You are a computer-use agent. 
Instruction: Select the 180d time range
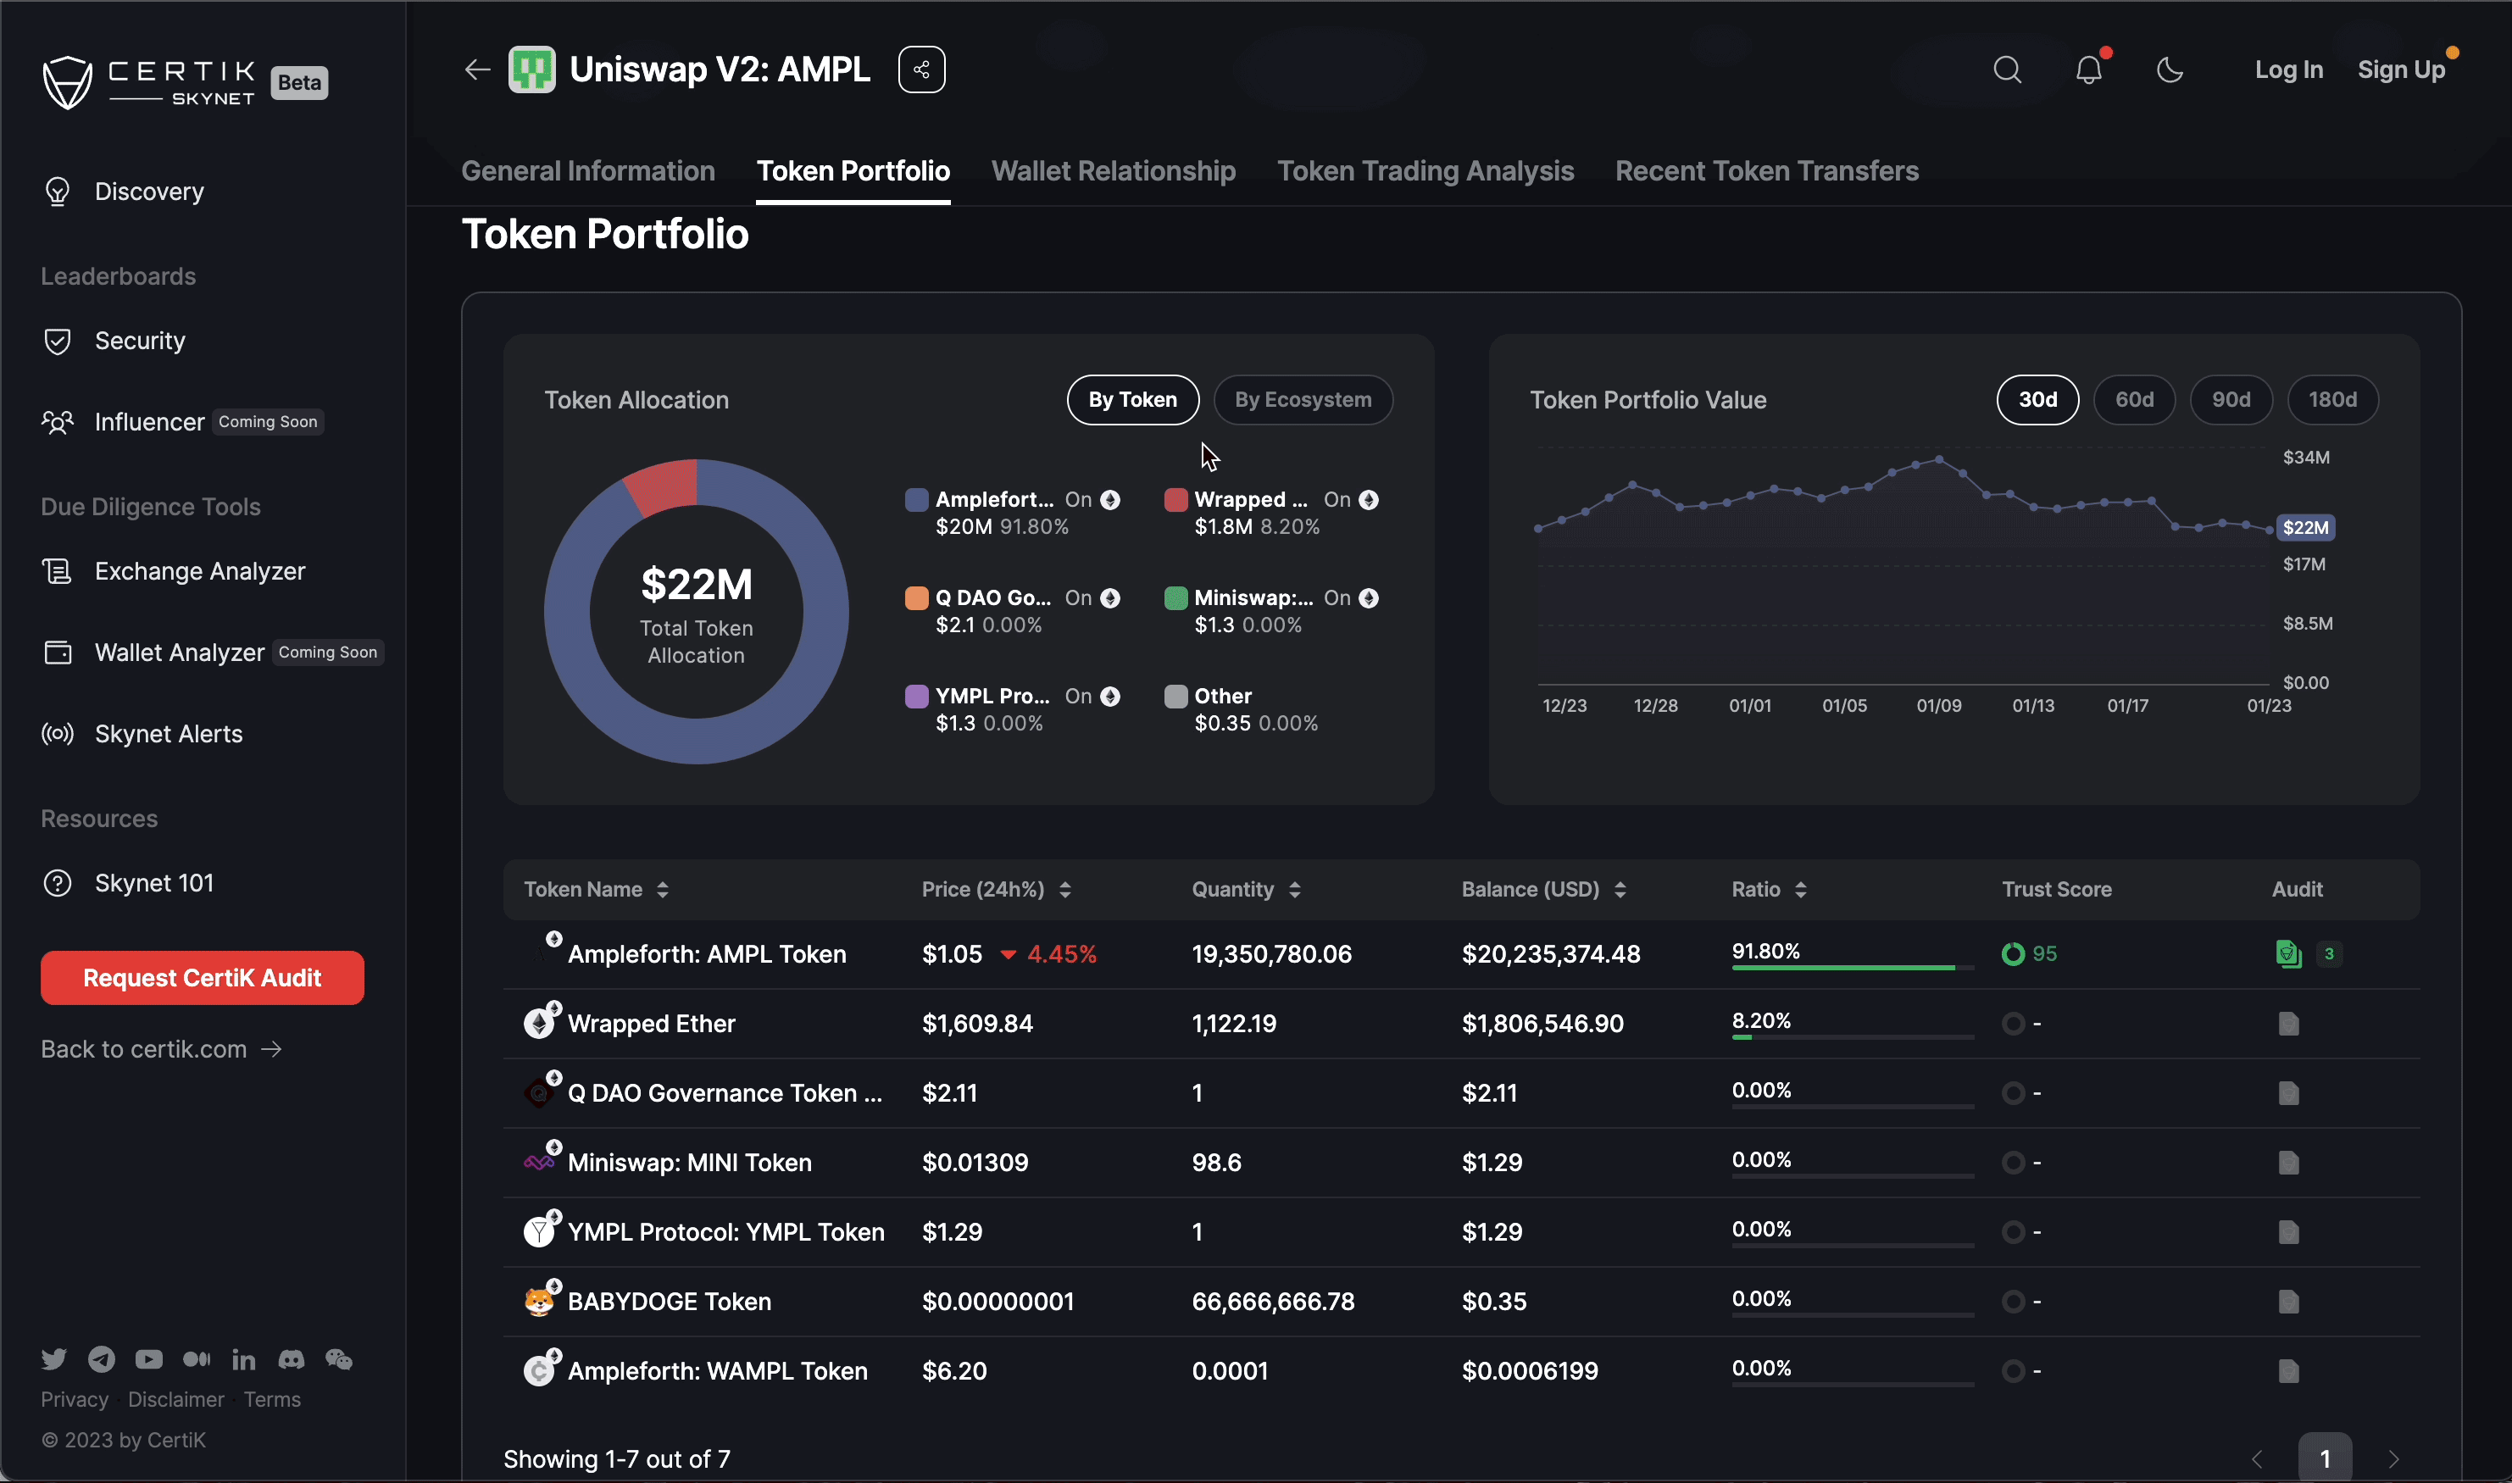tap(2331, 400)
